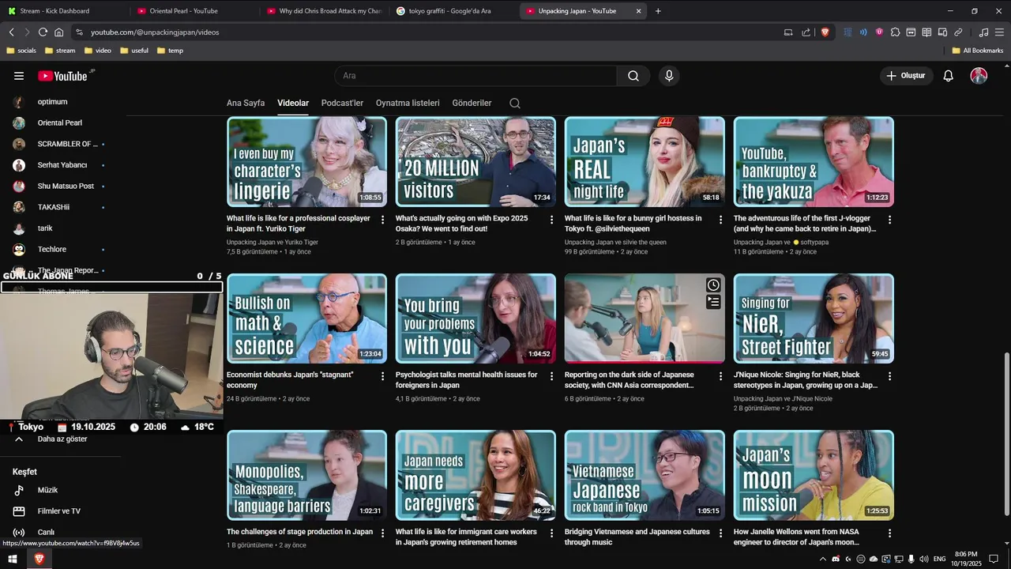Open Bullish on math & science thumbnail

tap(307, 318)
